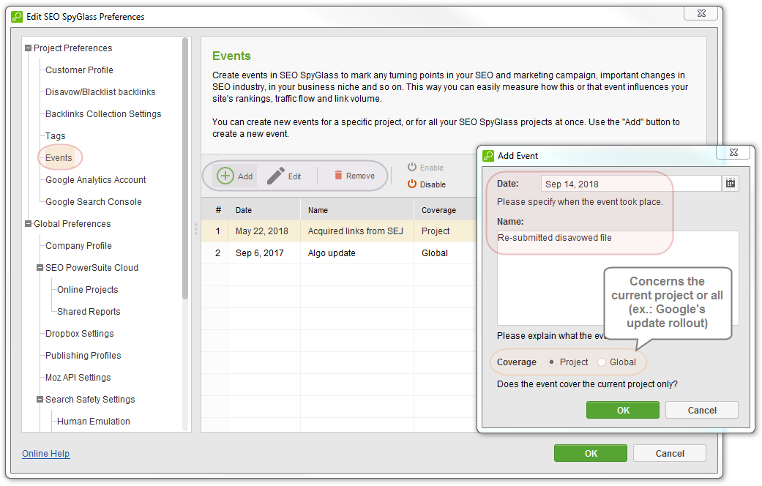Screen dimensions: 762x486
Task: Select Events in the preferences tree
Action: pyautogui.click(x=59, y=158)
